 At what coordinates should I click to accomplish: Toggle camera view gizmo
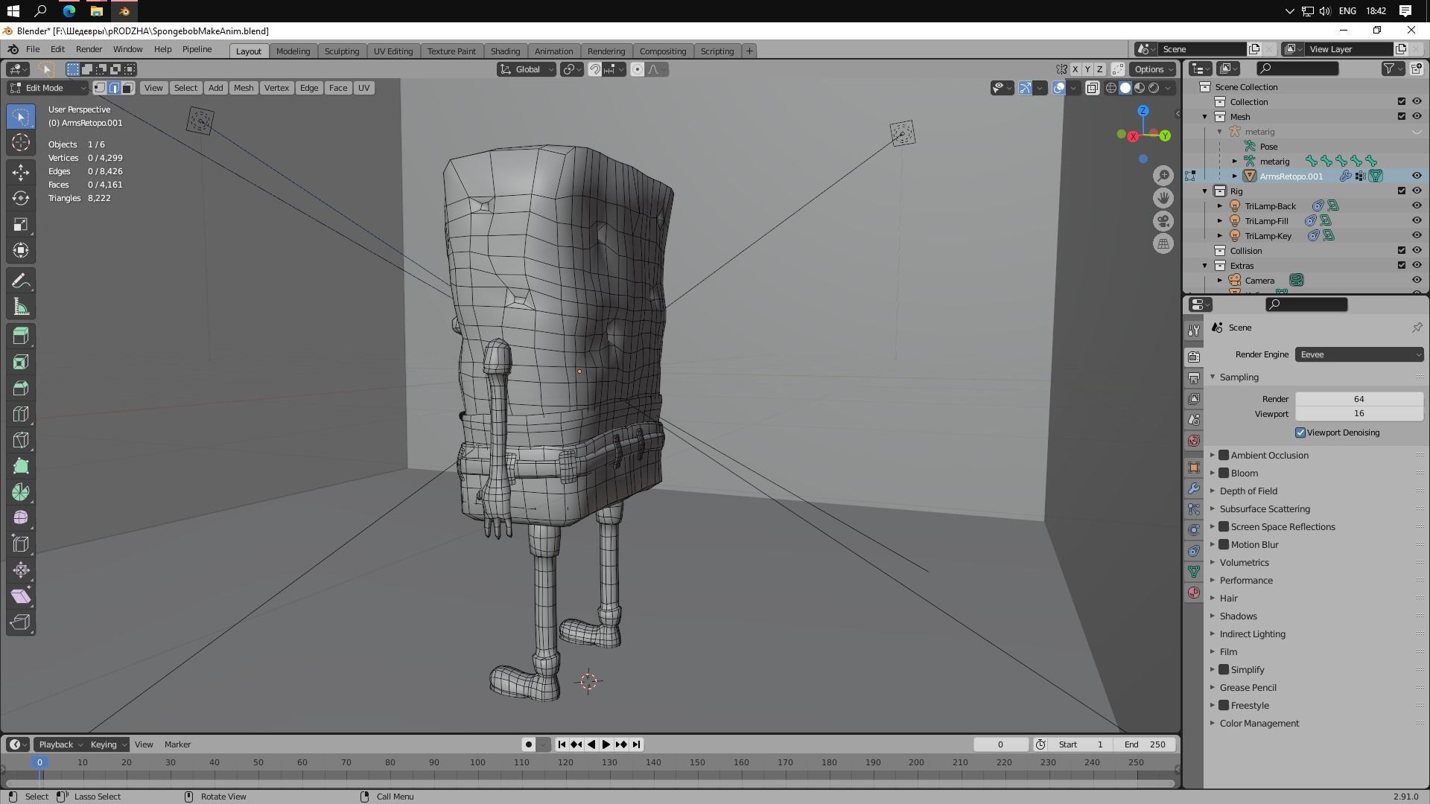click(1163, 221)
